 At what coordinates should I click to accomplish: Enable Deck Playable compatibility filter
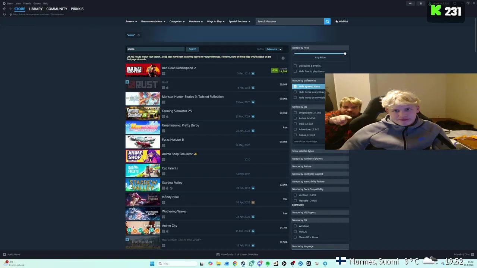click(x=295, y=201)
